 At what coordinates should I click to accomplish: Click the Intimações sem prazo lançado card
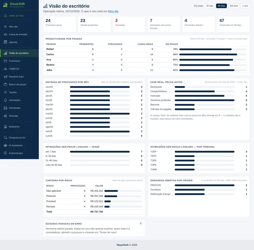point(164,24)
